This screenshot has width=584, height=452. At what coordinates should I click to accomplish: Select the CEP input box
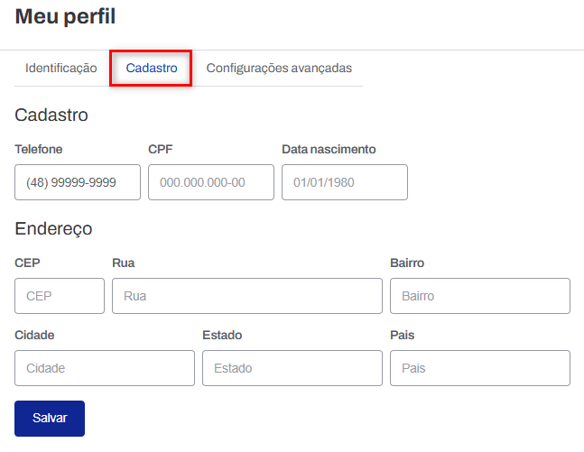[60, 296]
